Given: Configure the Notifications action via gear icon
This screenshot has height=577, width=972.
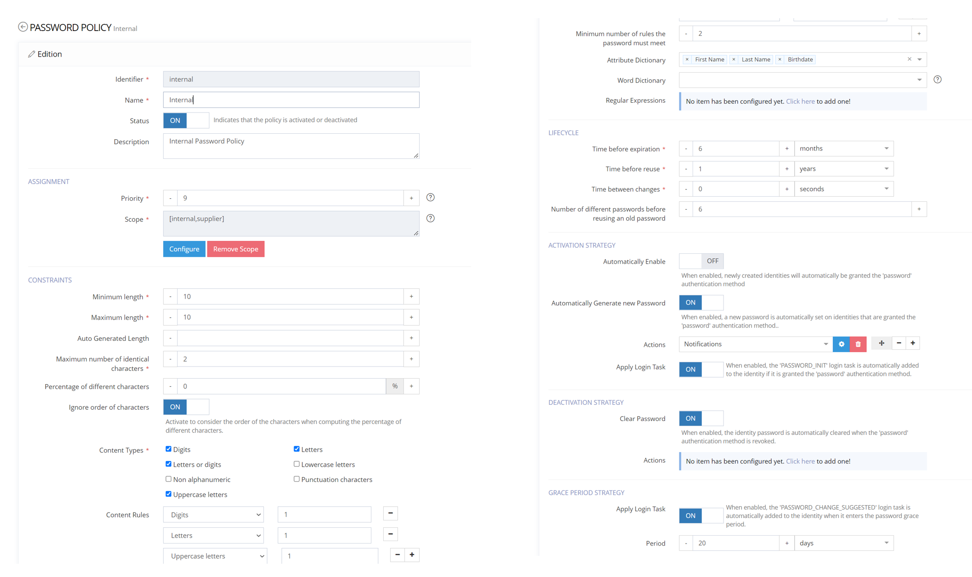Looking at the screenshot, I should point(841,344).
